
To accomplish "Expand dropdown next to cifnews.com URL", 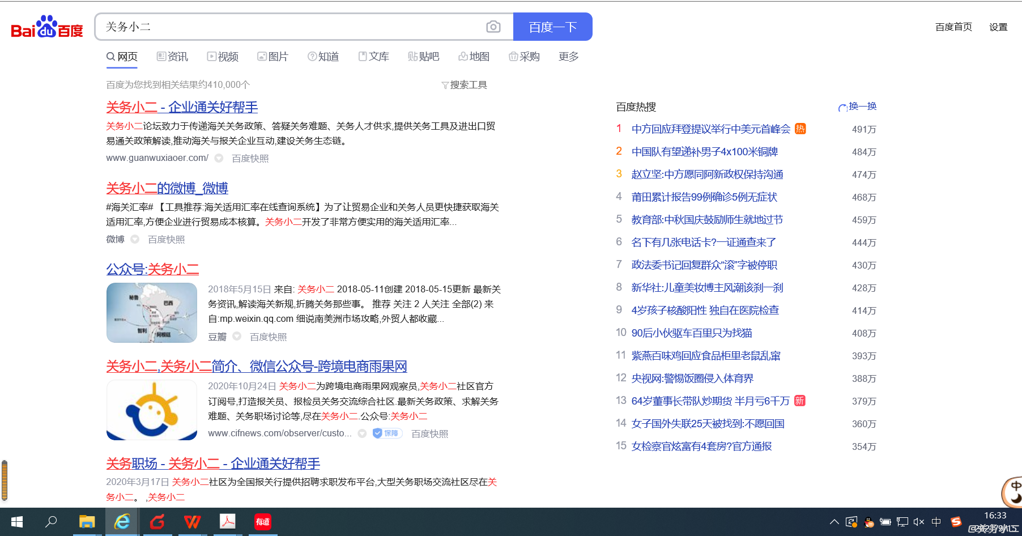I will click(362, 433).
